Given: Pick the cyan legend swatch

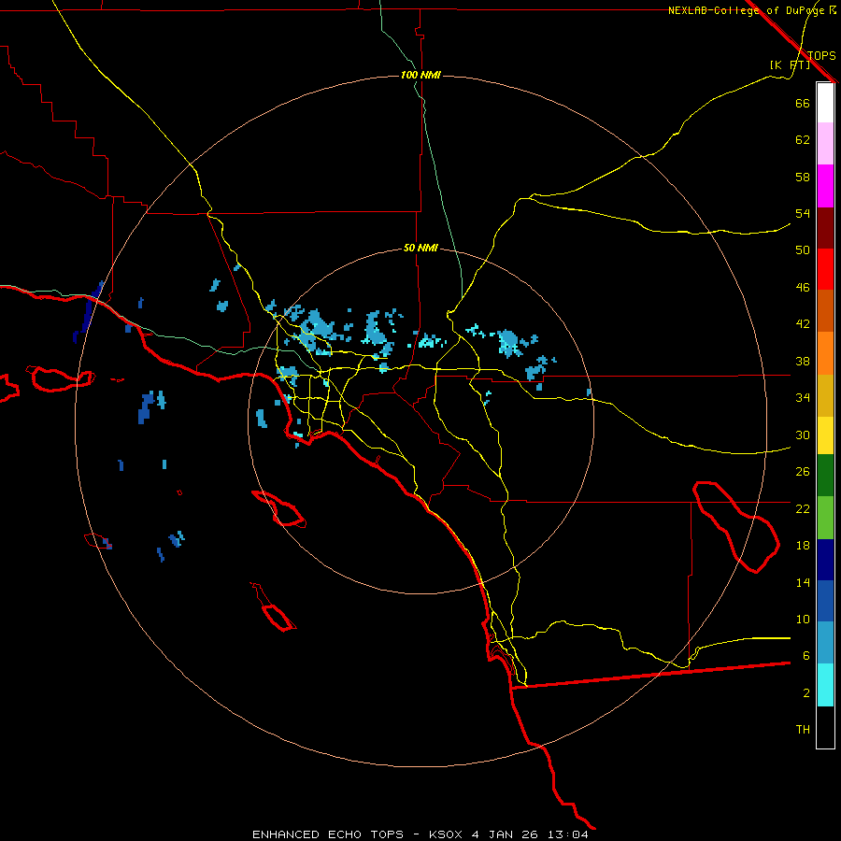Looking at the screenshot, I should 825,685.
